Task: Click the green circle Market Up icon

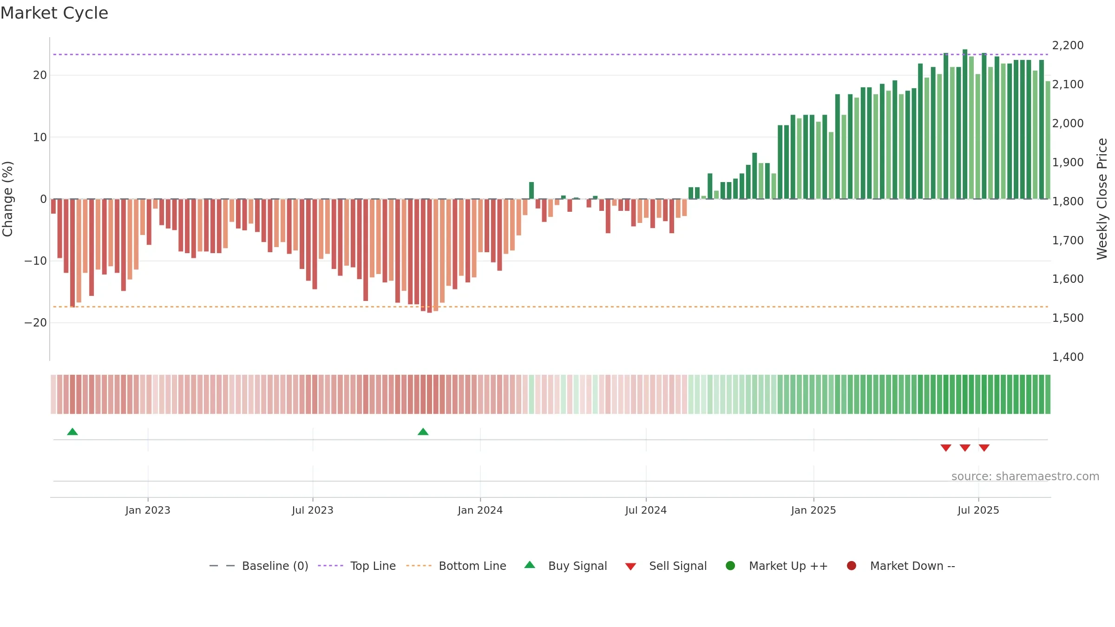Action: coord(730,566)
